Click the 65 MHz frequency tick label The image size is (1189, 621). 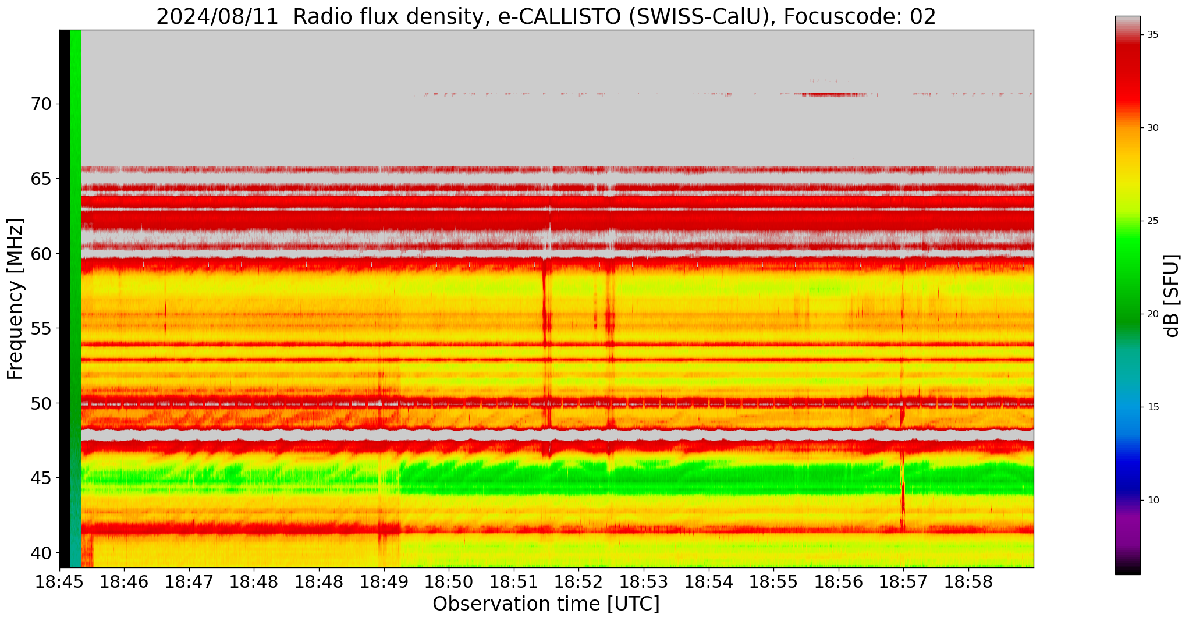[41, 179]
